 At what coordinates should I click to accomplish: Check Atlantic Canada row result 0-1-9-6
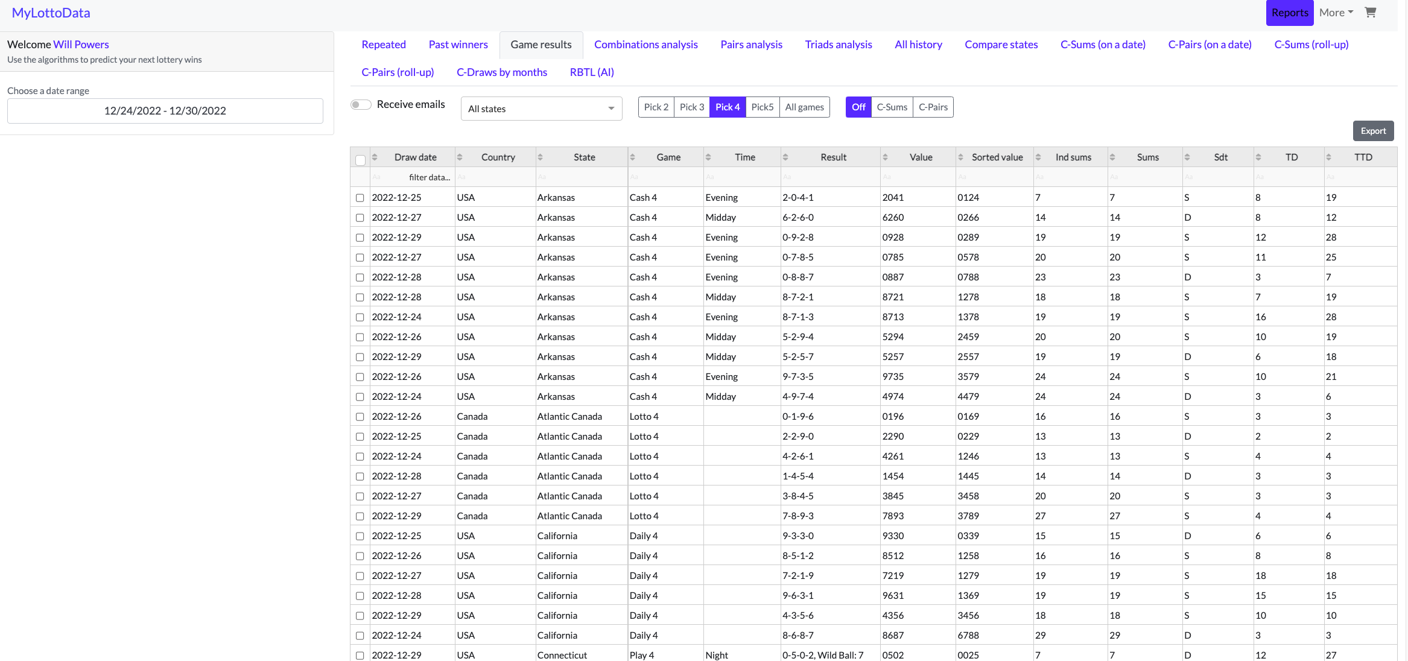360,417
